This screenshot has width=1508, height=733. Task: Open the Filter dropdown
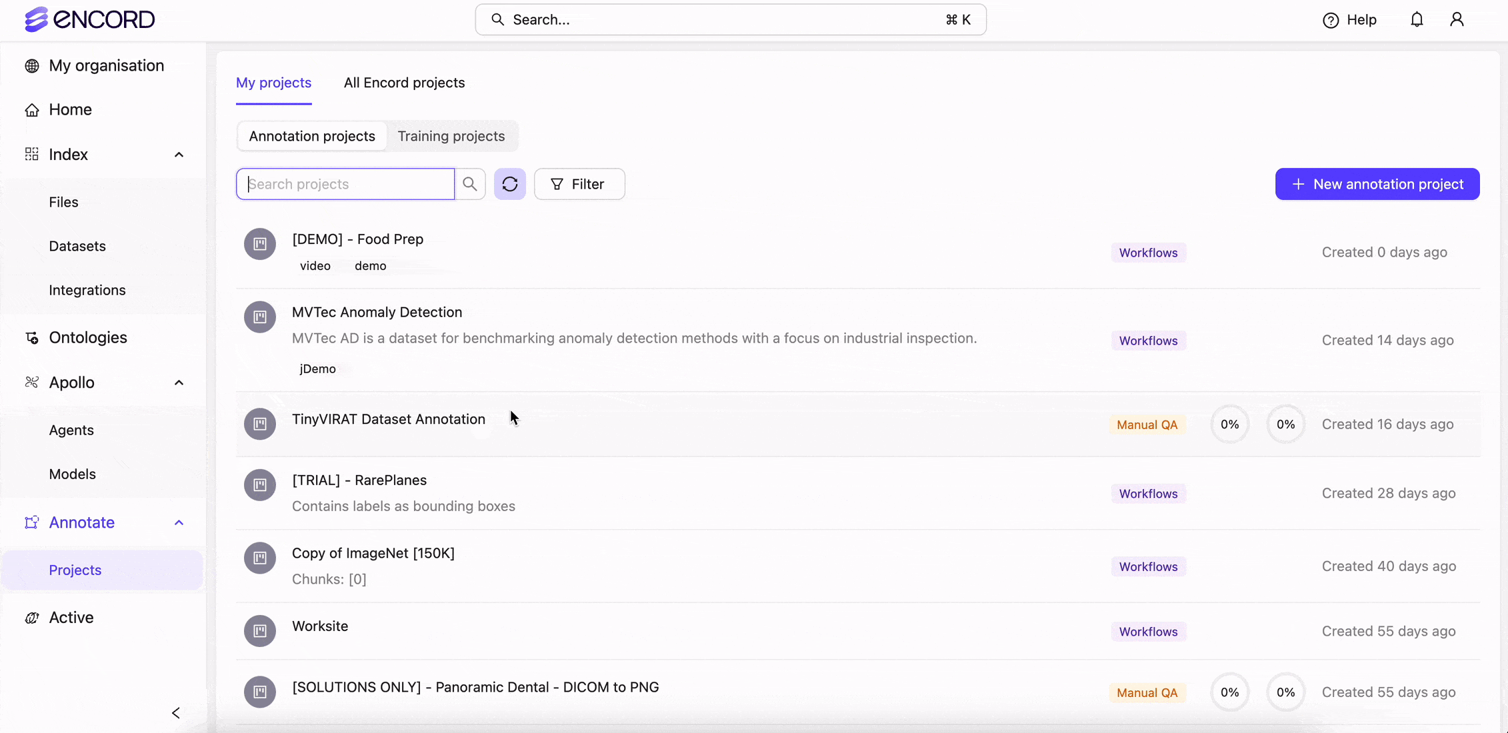pyautogui.click(x=579, y=184)
